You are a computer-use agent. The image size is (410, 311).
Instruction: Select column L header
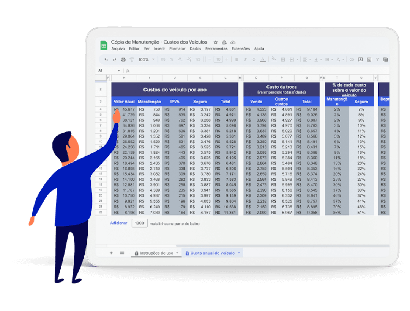tap(225, 78)
